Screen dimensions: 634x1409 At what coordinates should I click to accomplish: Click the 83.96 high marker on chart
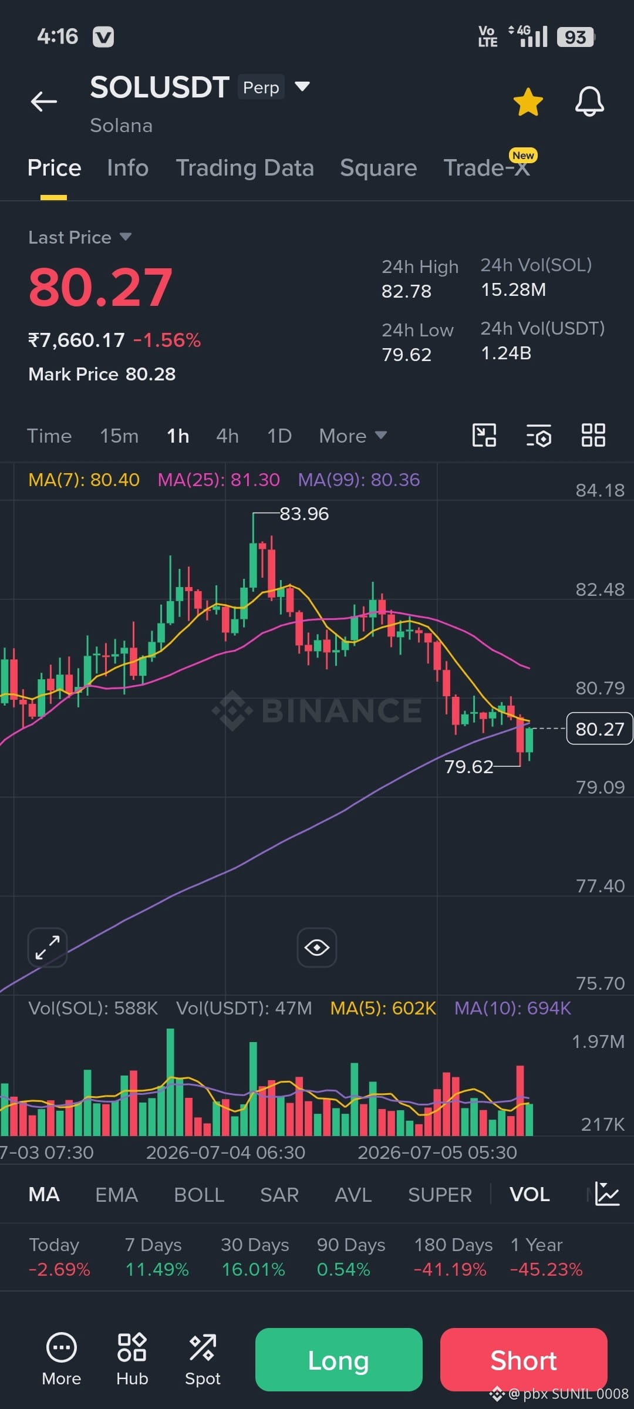point(304,514)
